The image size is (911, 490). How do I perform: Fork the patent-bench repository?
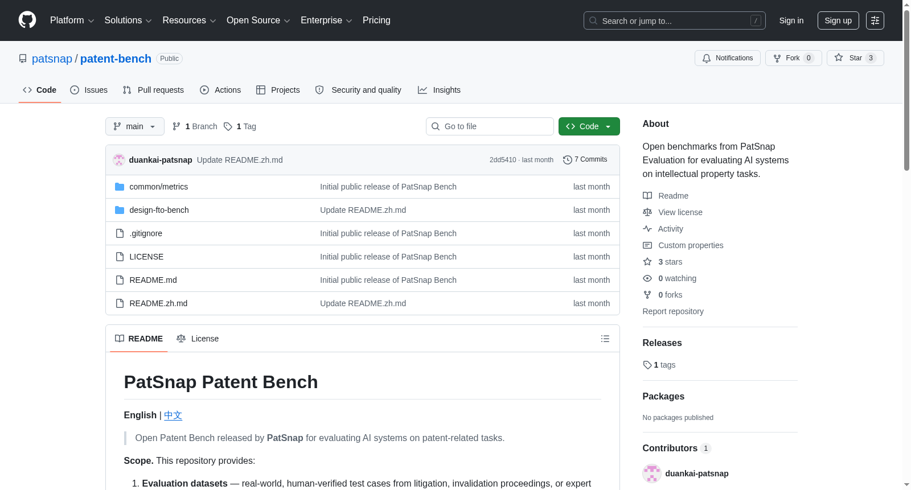(793, 58)
